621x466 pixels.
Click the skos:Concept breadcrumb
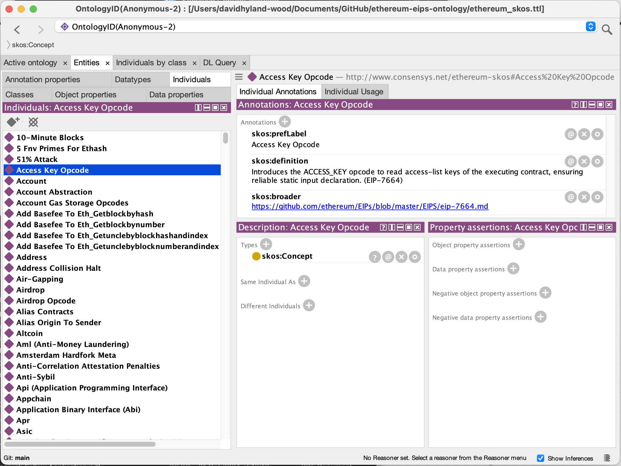point(33,45)
